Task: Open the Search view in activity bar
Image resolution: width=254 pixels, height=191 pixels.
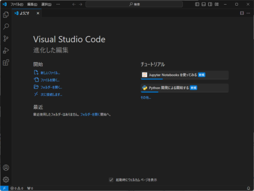Action: pyautogui.click(x=6, y=26)
